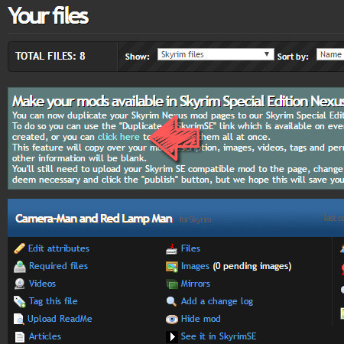344x344 pixels.
Task: Open the Articles link
Action: tap(45, 336)
